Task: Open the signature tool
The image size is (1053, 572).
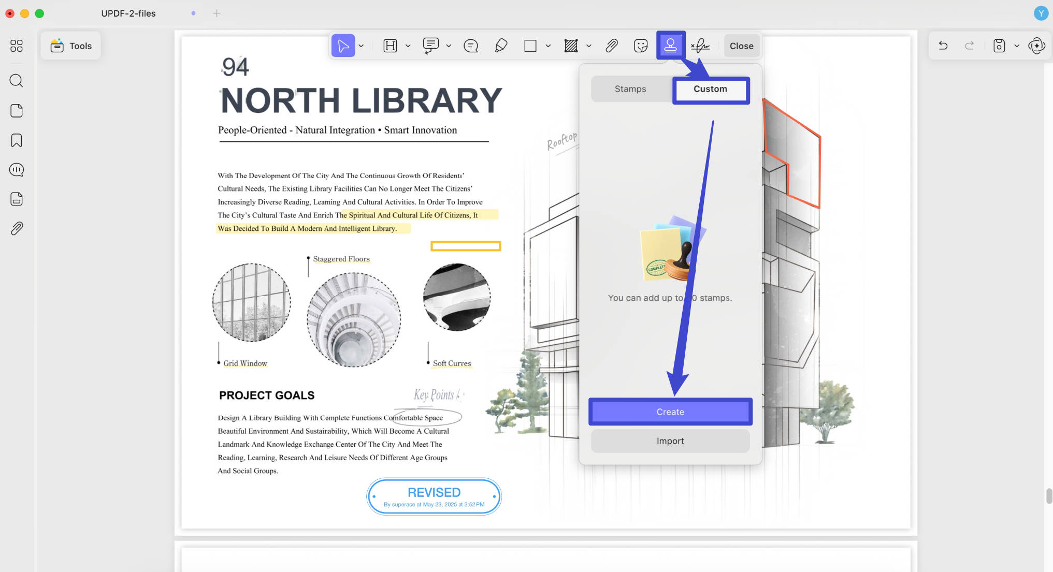Action: pos(700,46)
